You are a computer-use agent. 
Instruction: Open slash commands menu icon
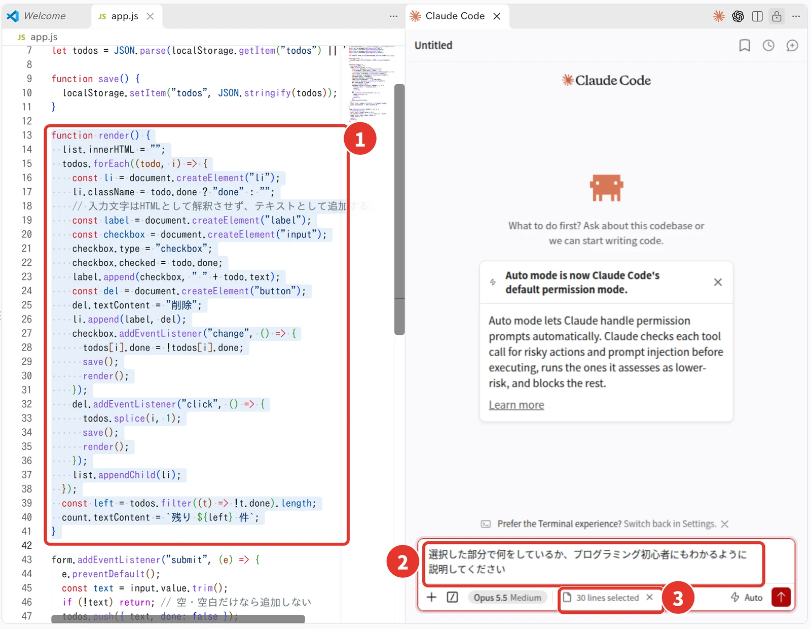tap(453, 597)
